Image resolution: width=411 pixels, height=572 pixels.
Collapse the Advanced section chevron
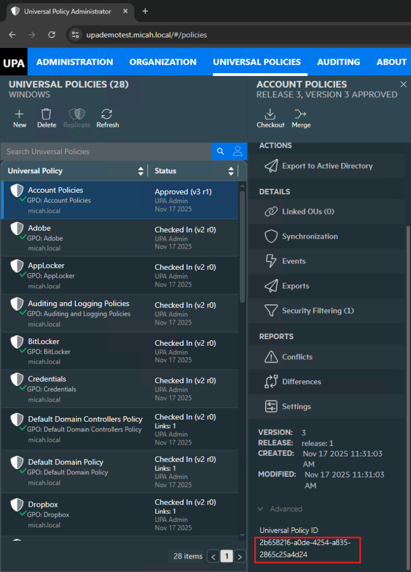261,509
